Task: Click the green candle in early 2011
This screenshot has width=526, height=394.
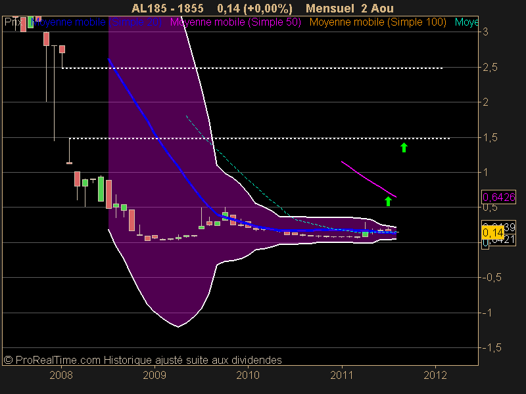Action: (x=366, y=234)
